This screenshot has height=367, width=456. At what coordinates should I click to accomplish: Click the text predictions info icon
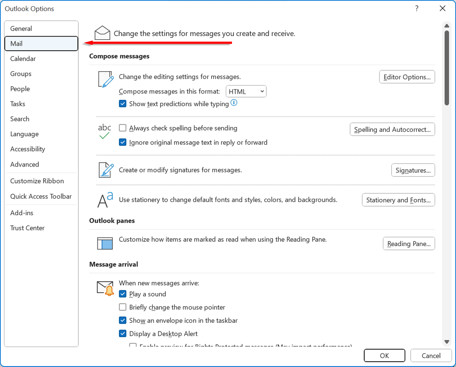(x=234, y=103)
